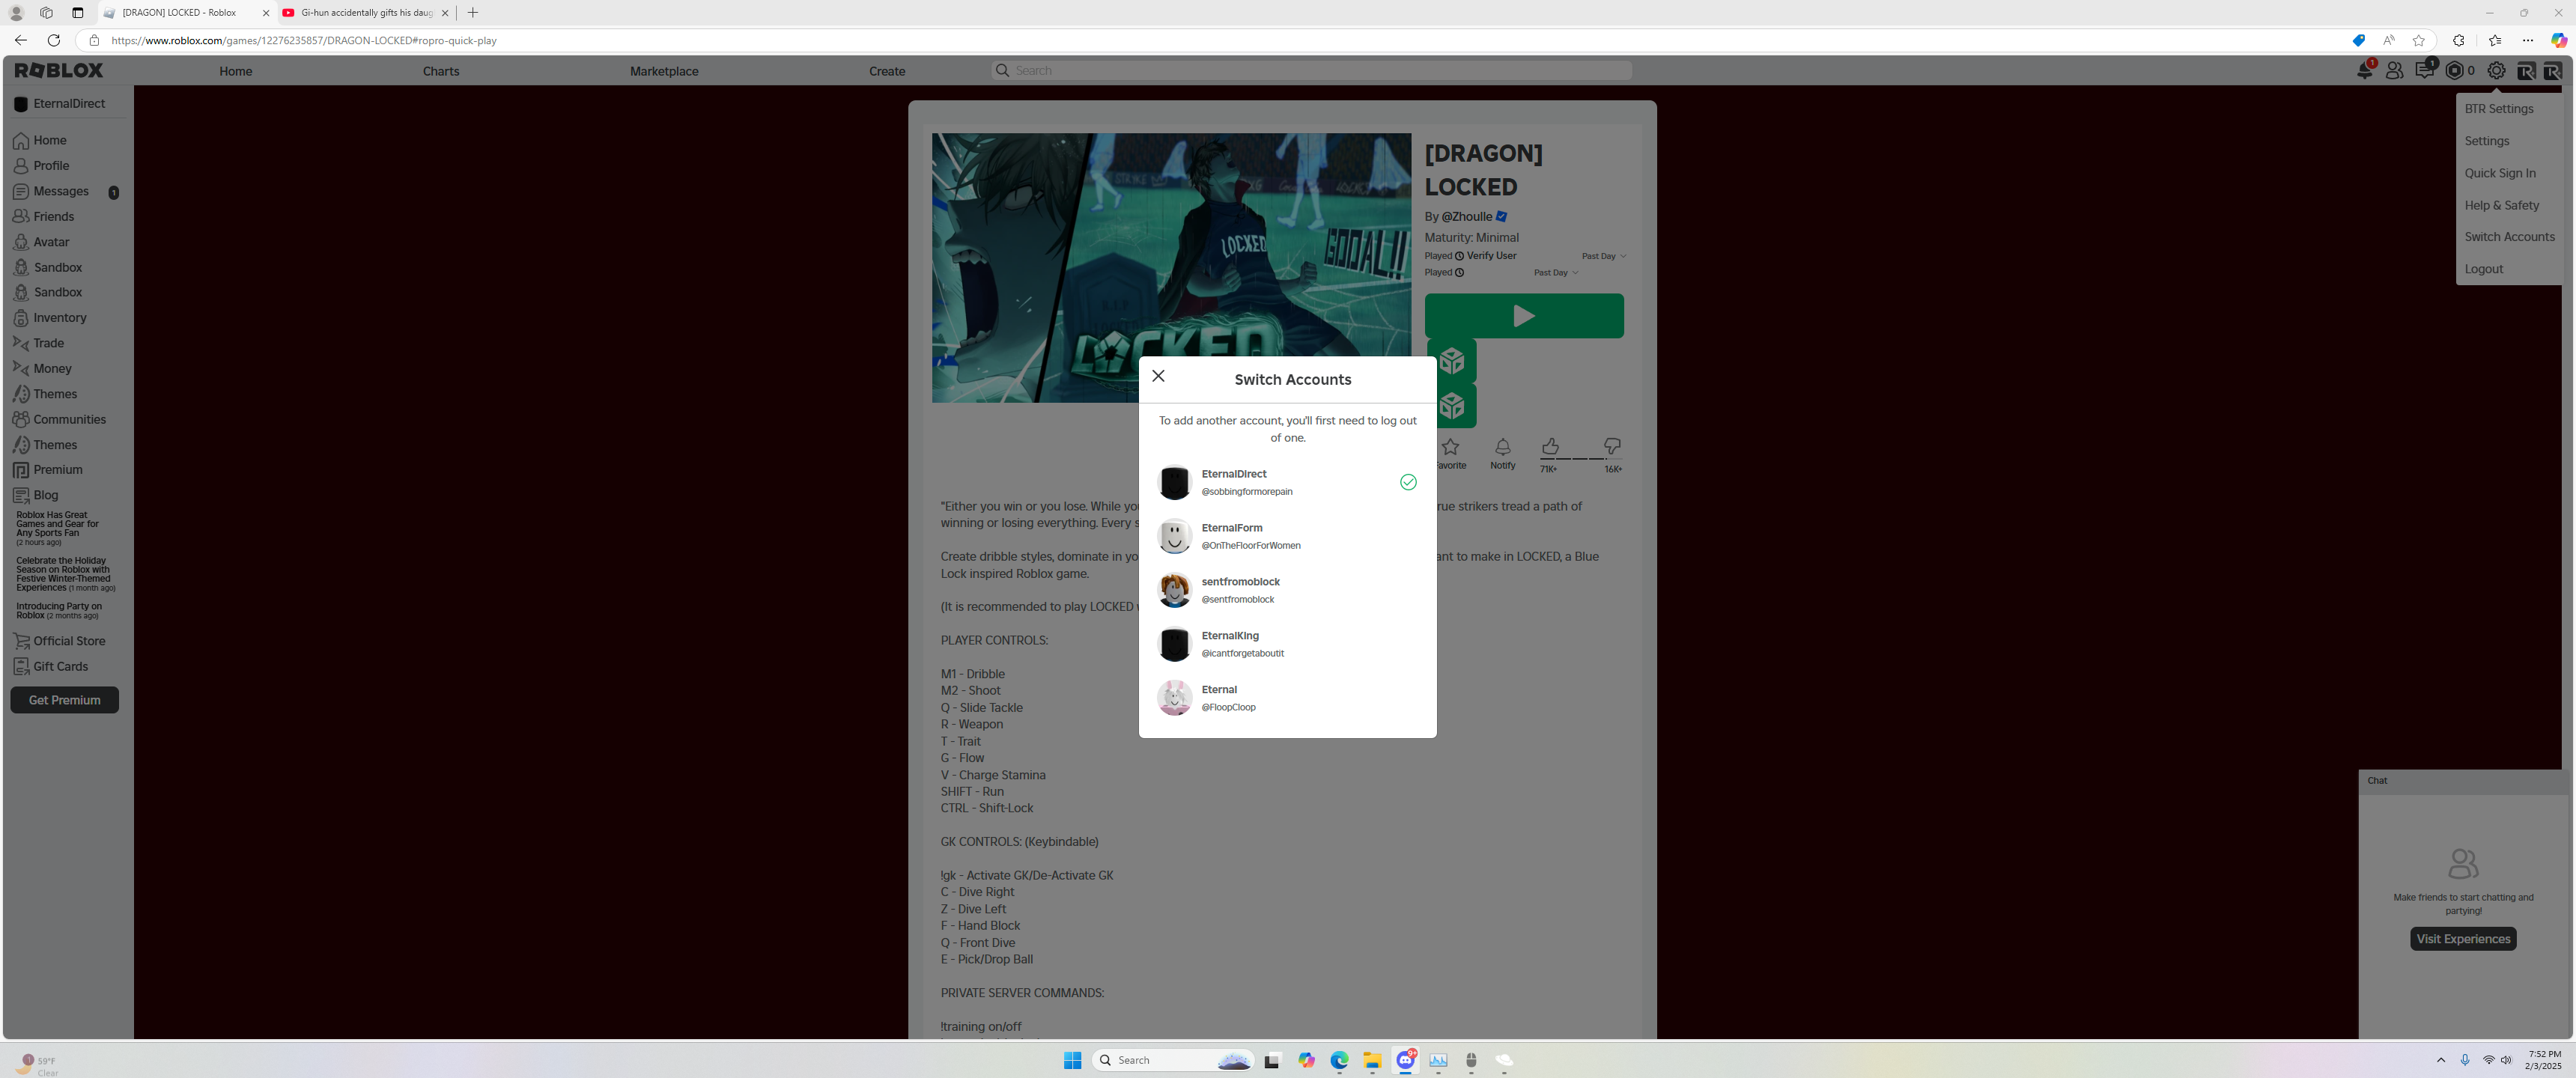Add this page to favorites via star icon
Screen dimensions: 2576x1078
point(2418,40)
